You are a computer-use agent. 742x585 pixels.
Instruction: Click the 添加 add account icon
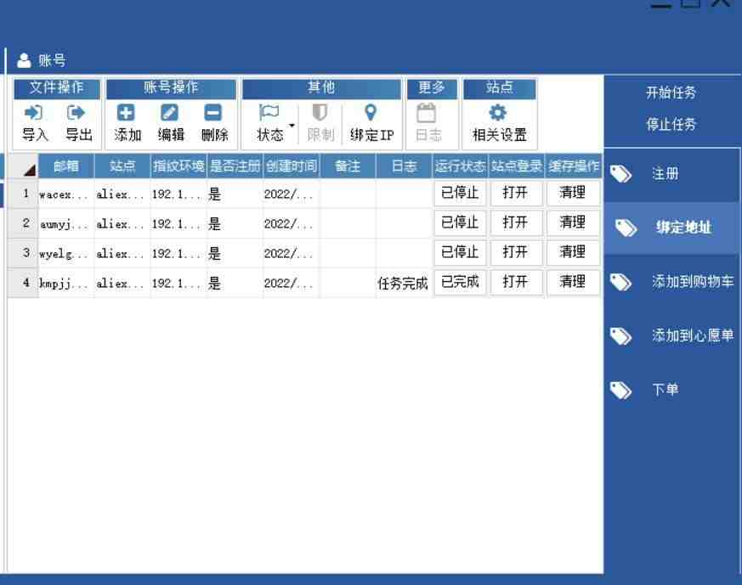(x=126, y=112)
